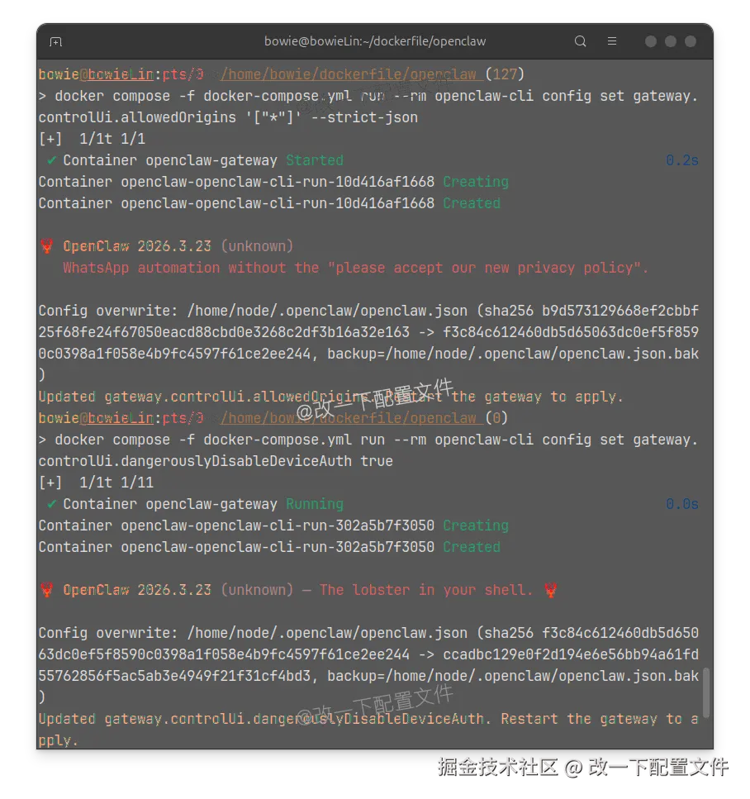Screen dimensions: 750x799
Task: Click second 'Config overwrite:' line with sha256 f3c84c612460db5d650
Action: click(368, 634)
